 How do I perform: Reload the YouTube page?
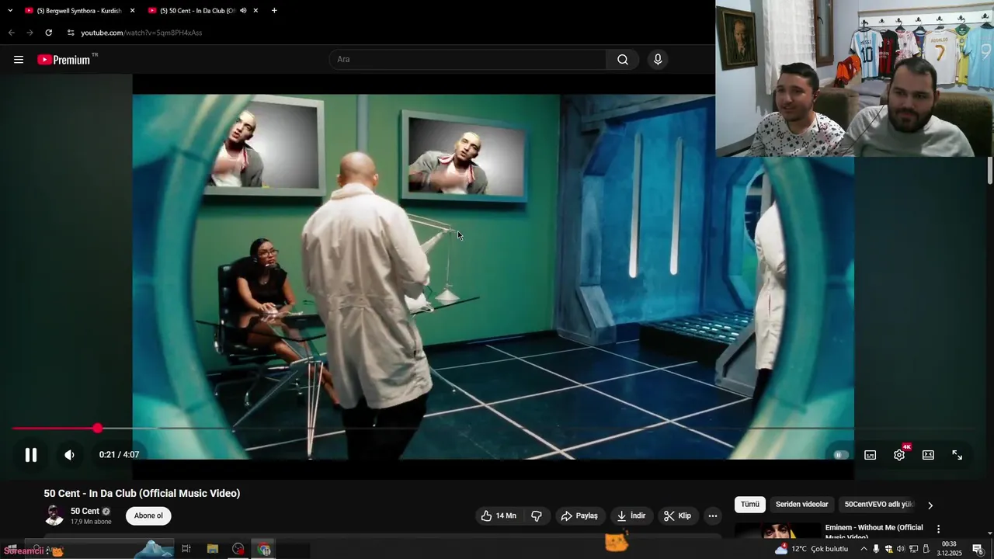pyautogui.click(x=48, y=33)
